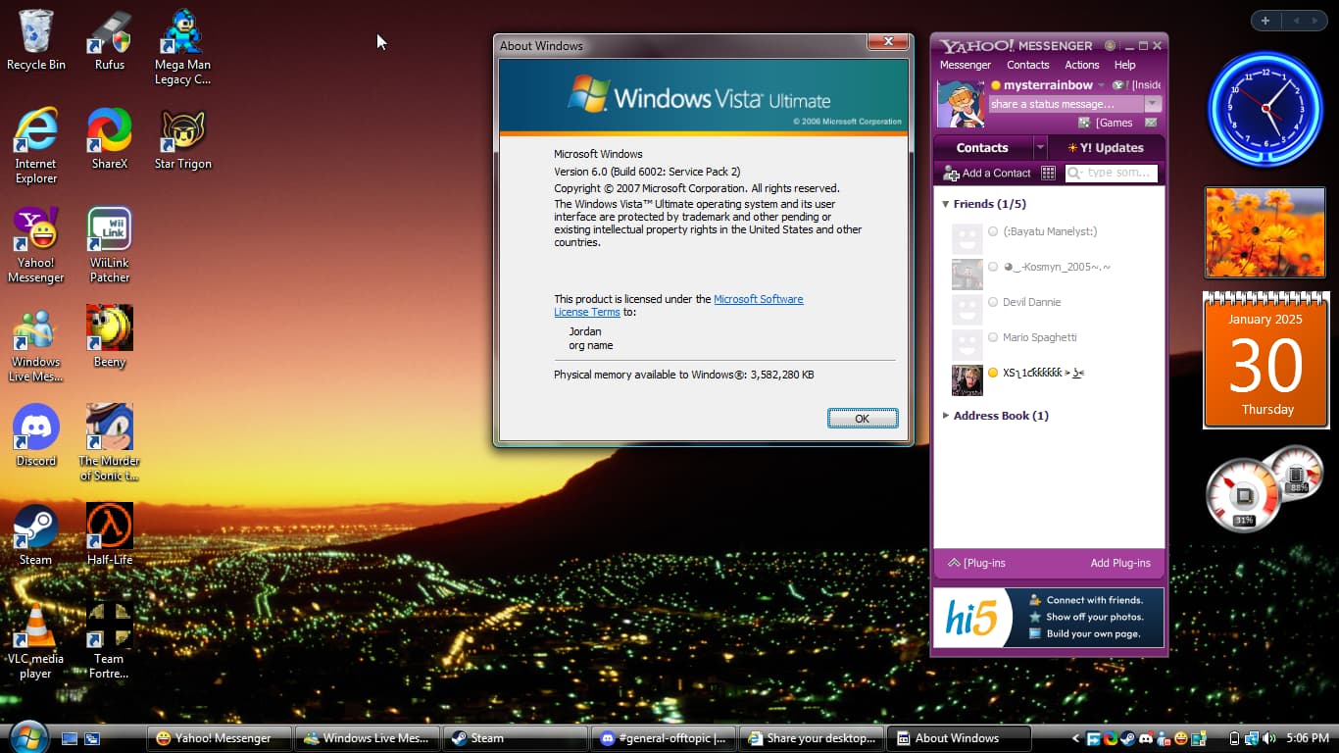Select the Discord desktop shortcut

click(36, 435)
